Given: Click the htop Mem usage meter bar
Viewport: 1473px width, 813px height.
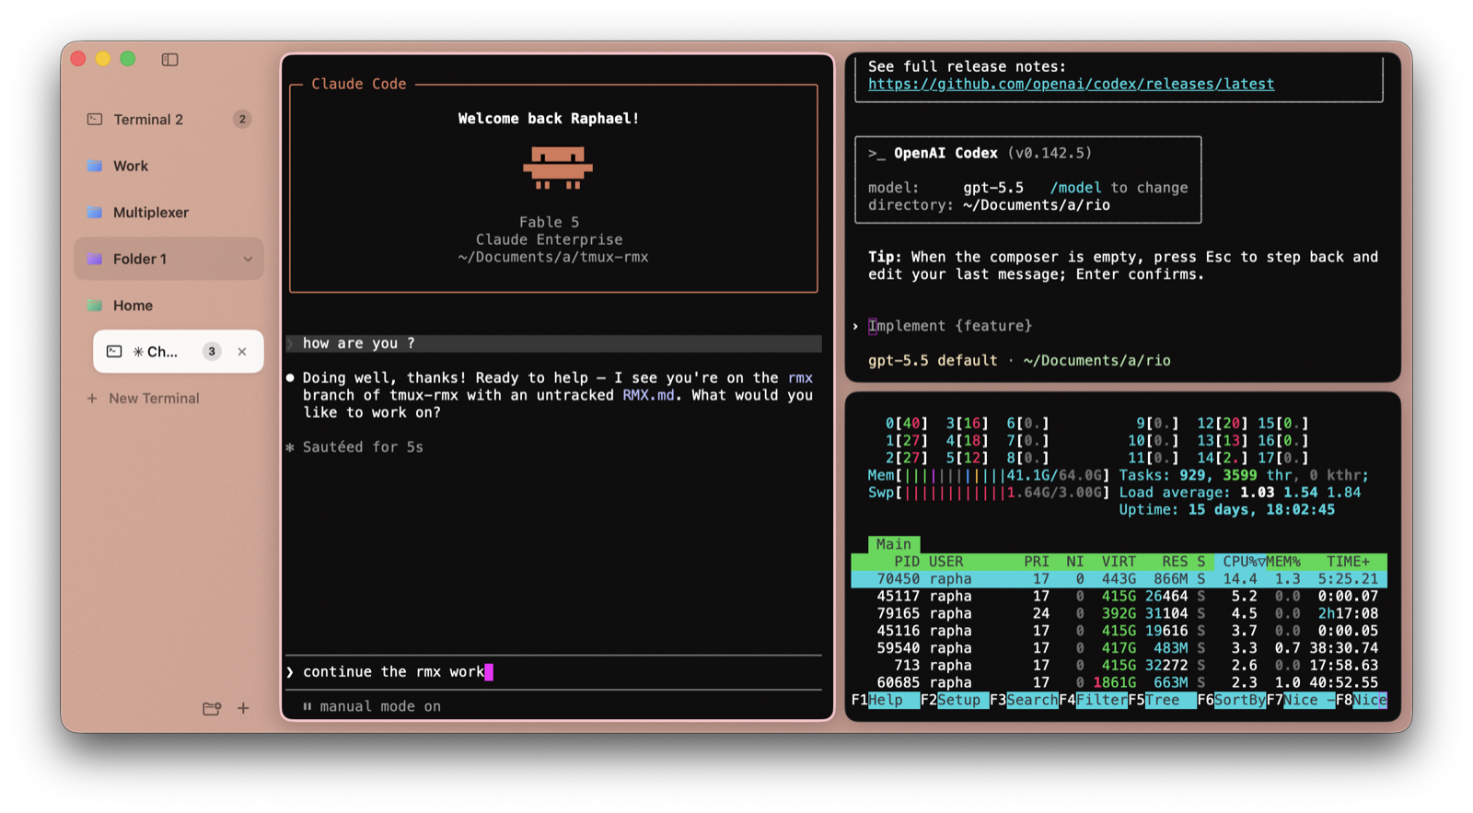Looking at the screenshot, I should (x=988, y=476).
